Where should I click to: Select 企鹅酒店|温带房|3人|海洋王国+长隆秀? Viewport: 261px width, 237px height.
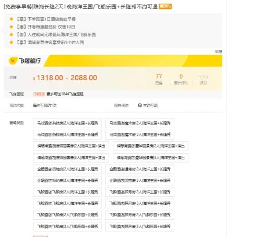(140, 181)
